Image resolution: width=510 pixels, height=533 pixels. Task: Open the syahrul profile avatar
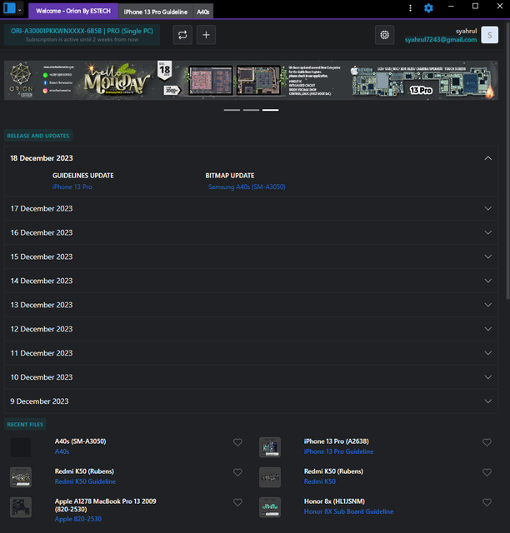pos(490,35)
